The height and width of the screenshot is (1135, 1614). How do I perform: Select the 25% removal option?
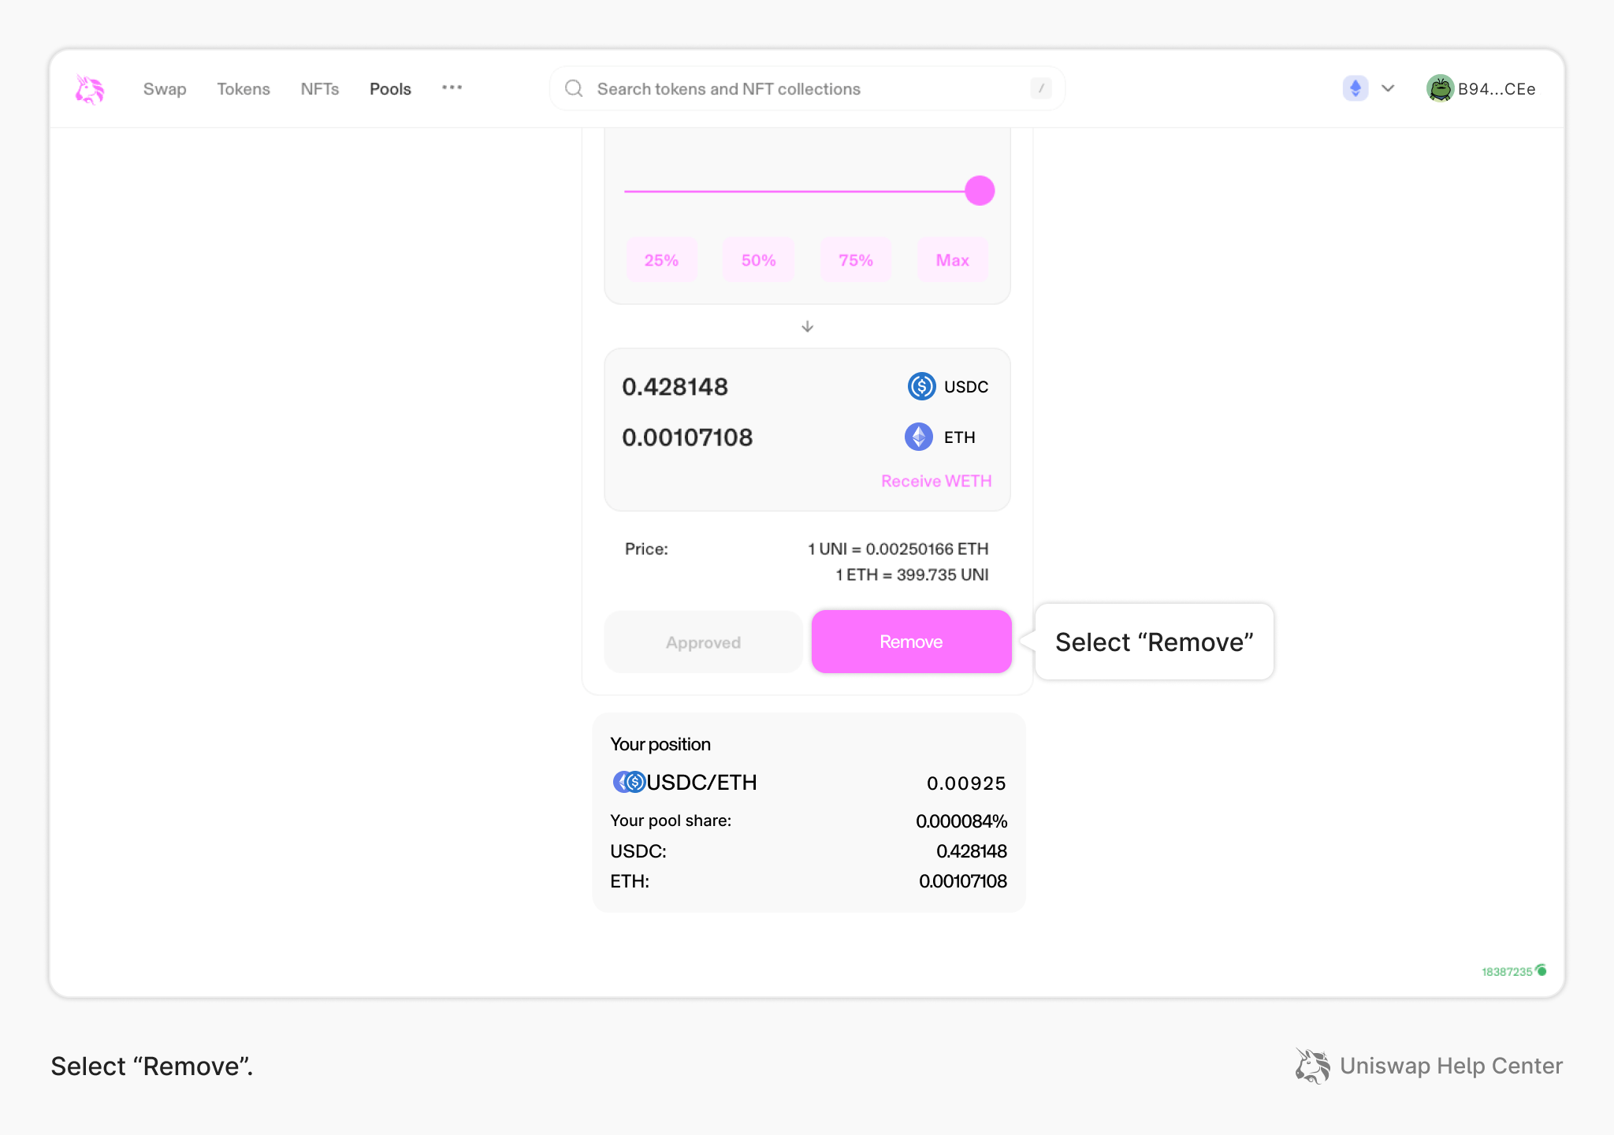click(x=661, y=259)
